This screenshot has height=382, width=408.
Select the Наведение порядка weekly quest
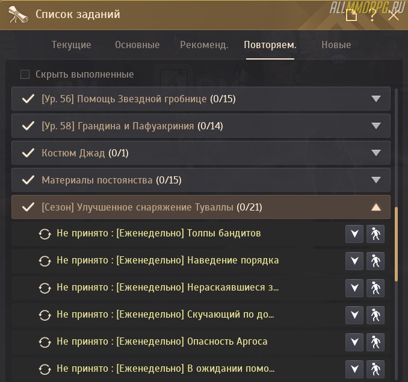(167, 260)
